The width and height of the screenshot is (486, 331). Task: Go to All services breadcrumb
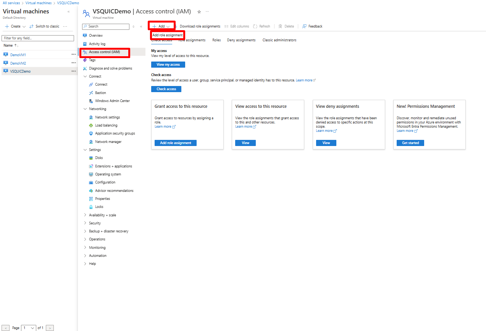coord(11,3)
